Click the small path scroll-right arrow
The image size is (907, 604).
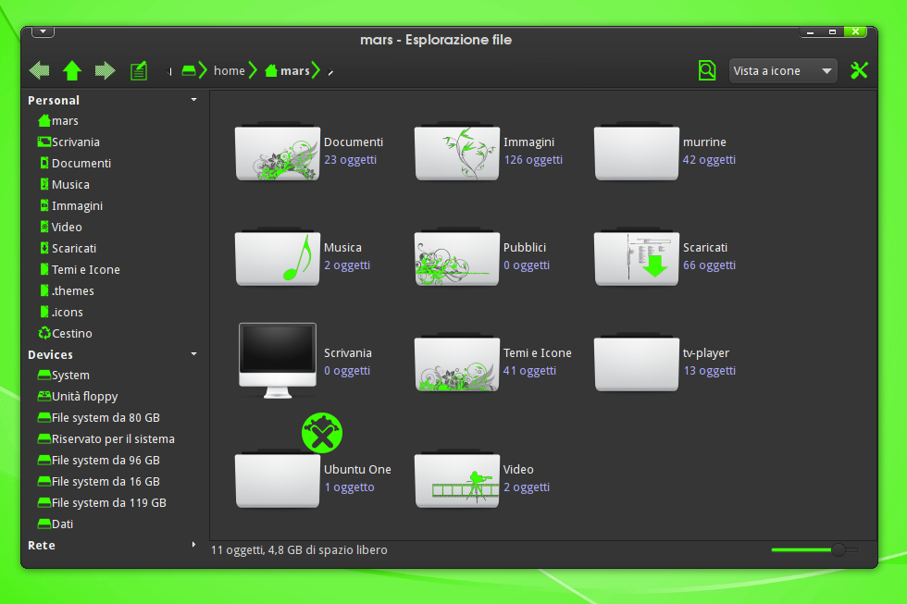[x=330, y=71]
